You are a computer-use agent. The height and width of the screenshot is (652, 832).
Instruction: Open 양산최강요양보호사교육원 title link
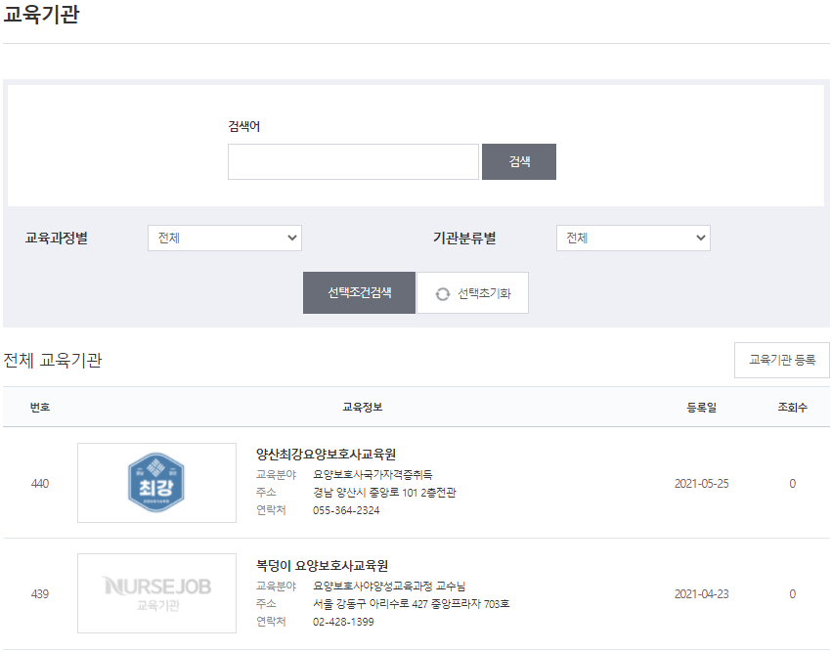point(326,455)
